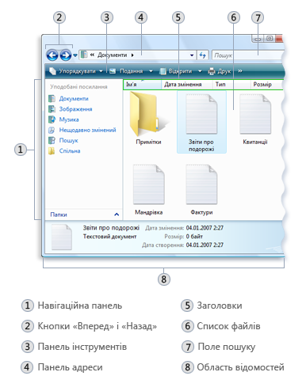Click the Зображення icon in favorites list
This screenshot has width=306, height=391.
(52, 109)
